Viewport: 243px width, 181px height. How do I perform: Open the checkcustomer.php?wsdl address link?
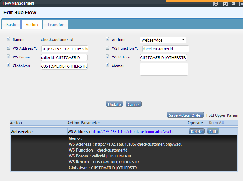point(132,132)
